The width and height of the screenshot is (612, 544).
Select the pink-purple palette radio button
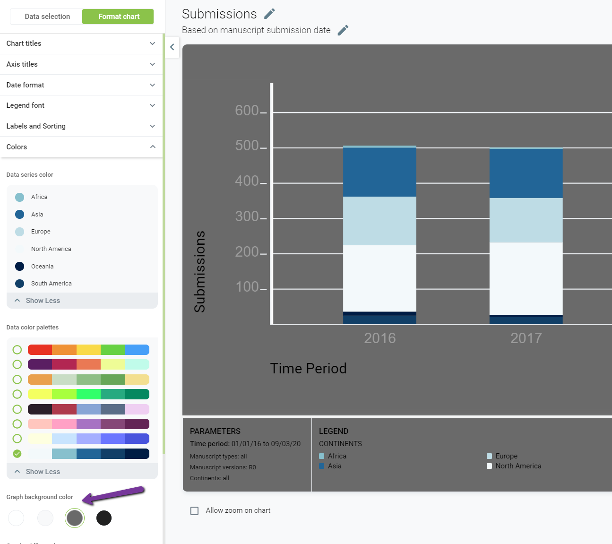(17, 424)
